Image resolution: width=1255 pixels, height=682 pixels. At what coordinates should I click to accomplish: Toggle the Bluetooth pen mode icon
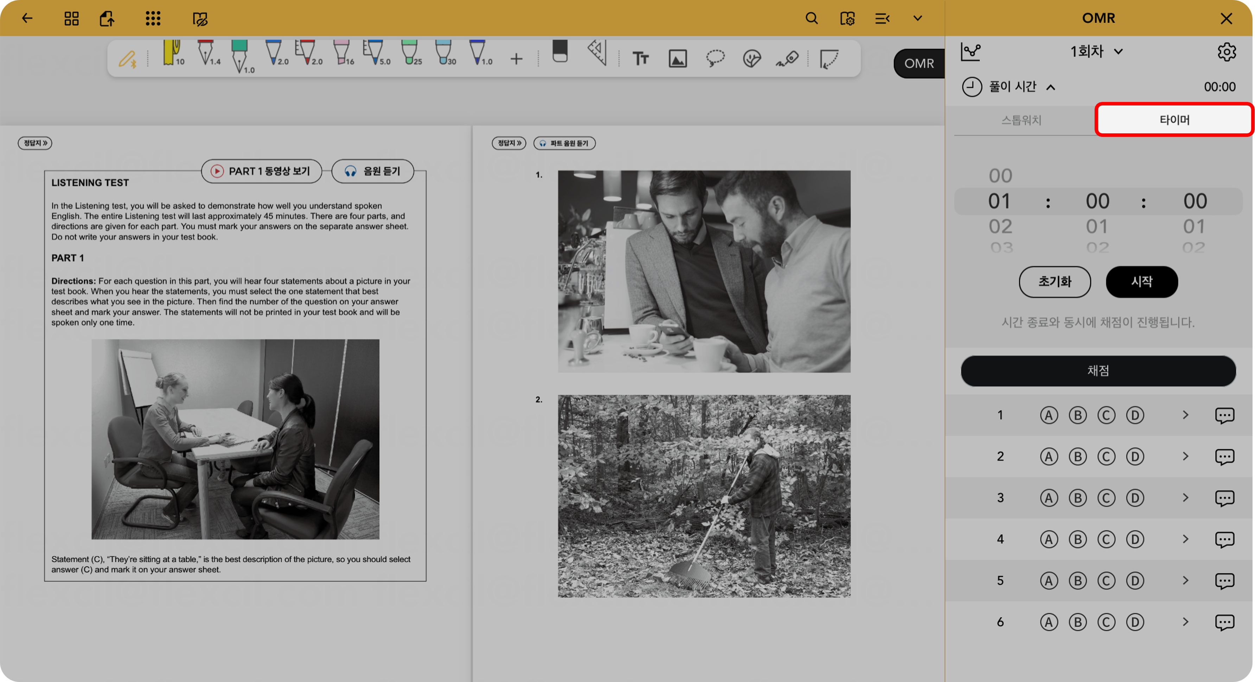(x=128, y=59)
